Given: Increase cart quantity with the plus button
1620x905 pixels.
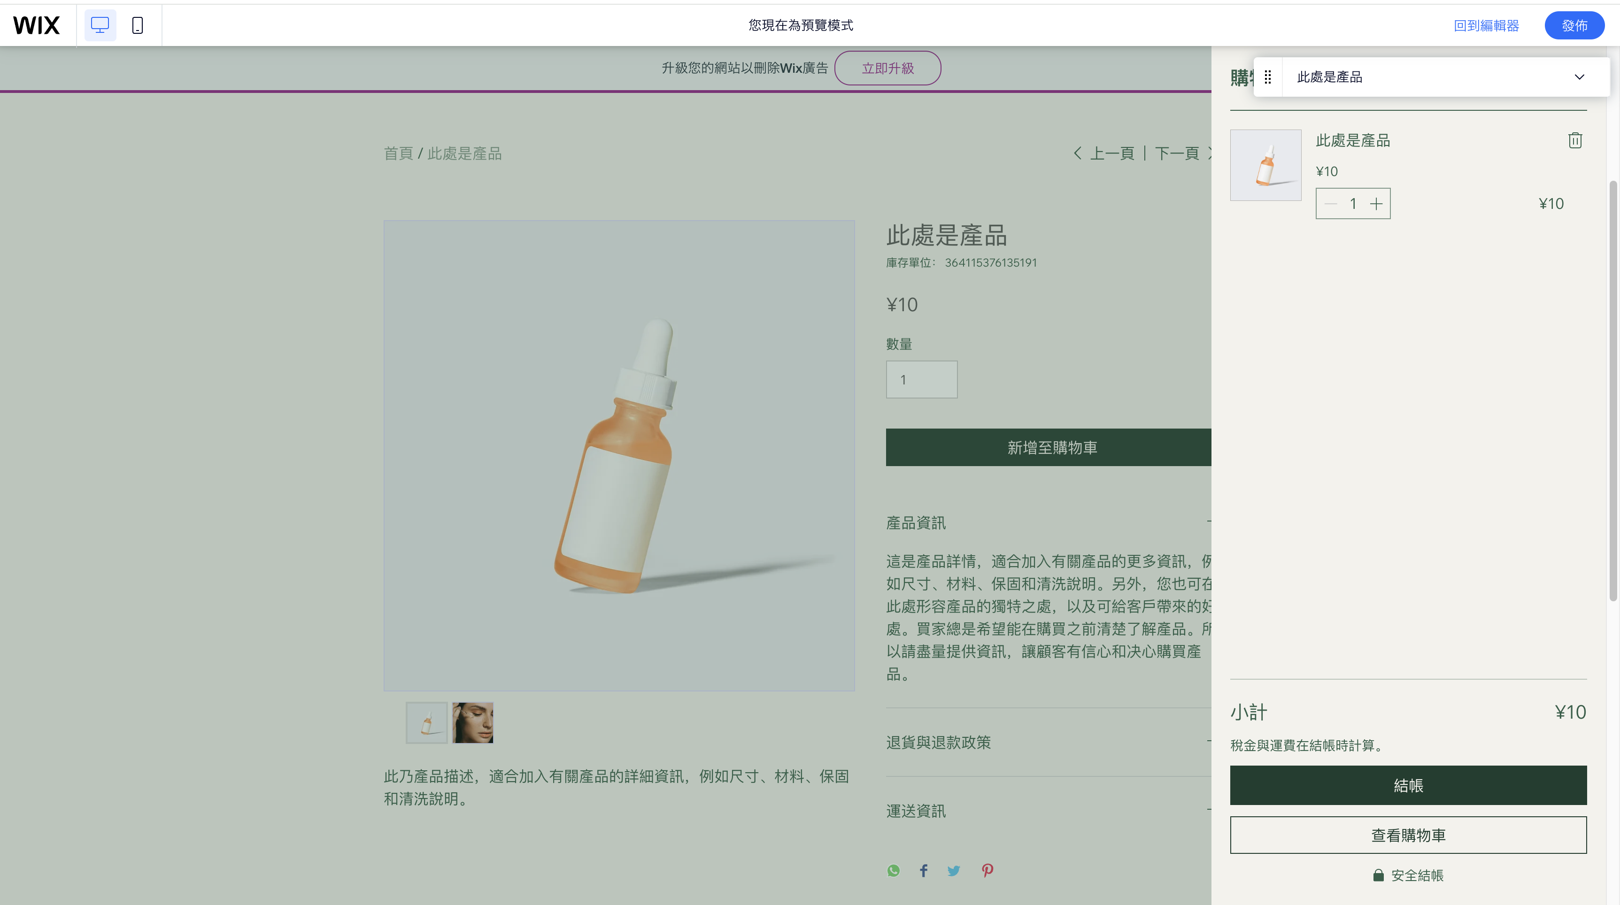Looking at the screenshot, I should (1376, 204).
